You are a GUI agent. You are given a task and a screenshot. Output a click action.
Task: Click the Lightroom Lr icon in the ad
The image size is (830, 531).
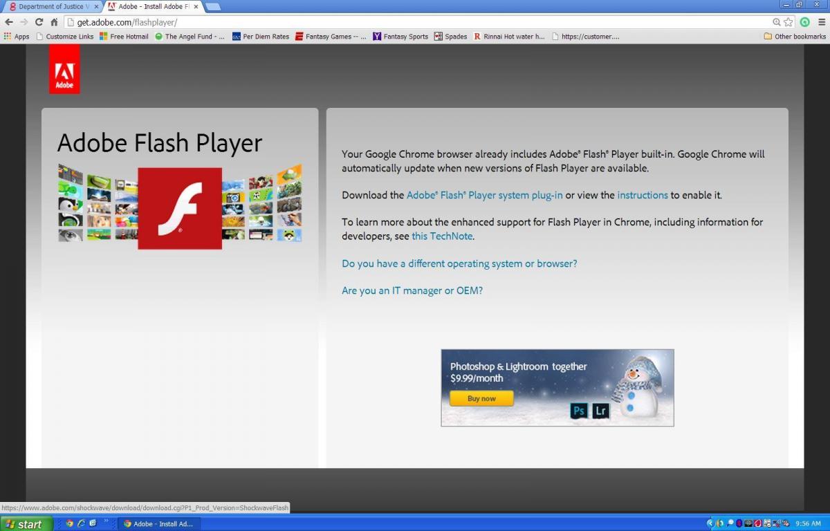click(x=600, y=411)
